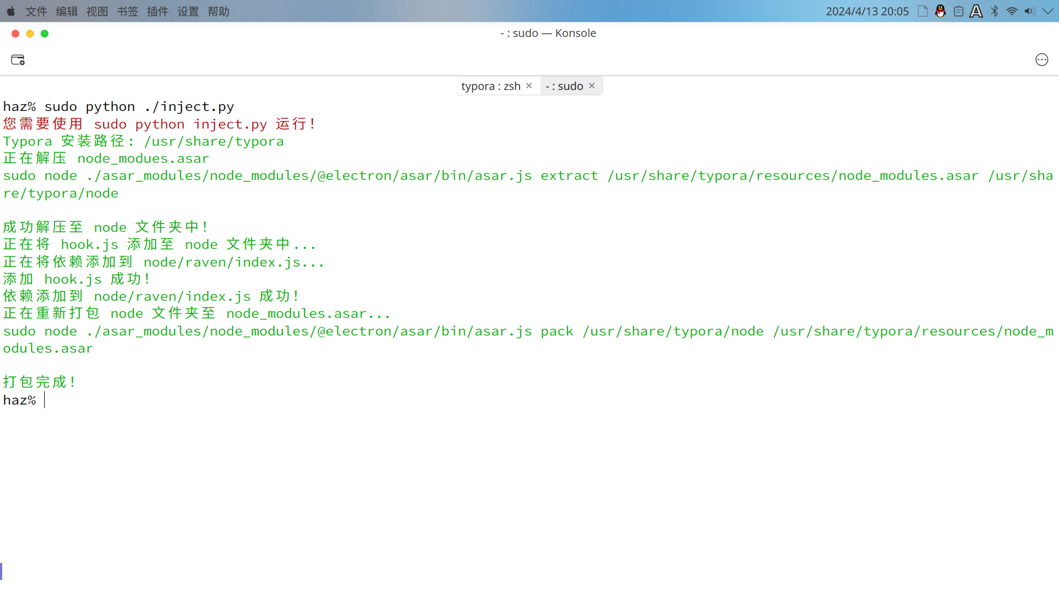Open the 视图 menu
This screenshot has width=1059, height=596.
(x=97, y=11)
